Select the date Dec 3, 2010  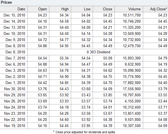[x=15, y=70]
